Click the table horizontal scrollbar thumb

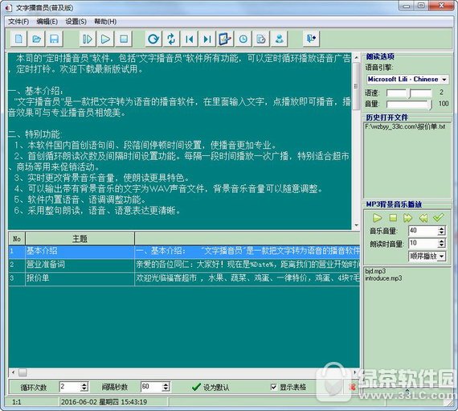[22, 372]
